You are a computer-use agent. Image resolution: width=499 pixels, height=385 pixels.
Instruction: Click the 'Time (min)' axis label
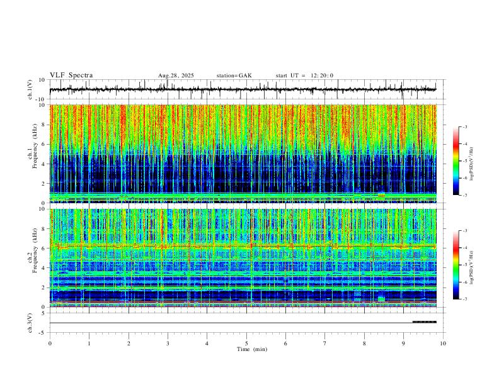pos(252,349)
